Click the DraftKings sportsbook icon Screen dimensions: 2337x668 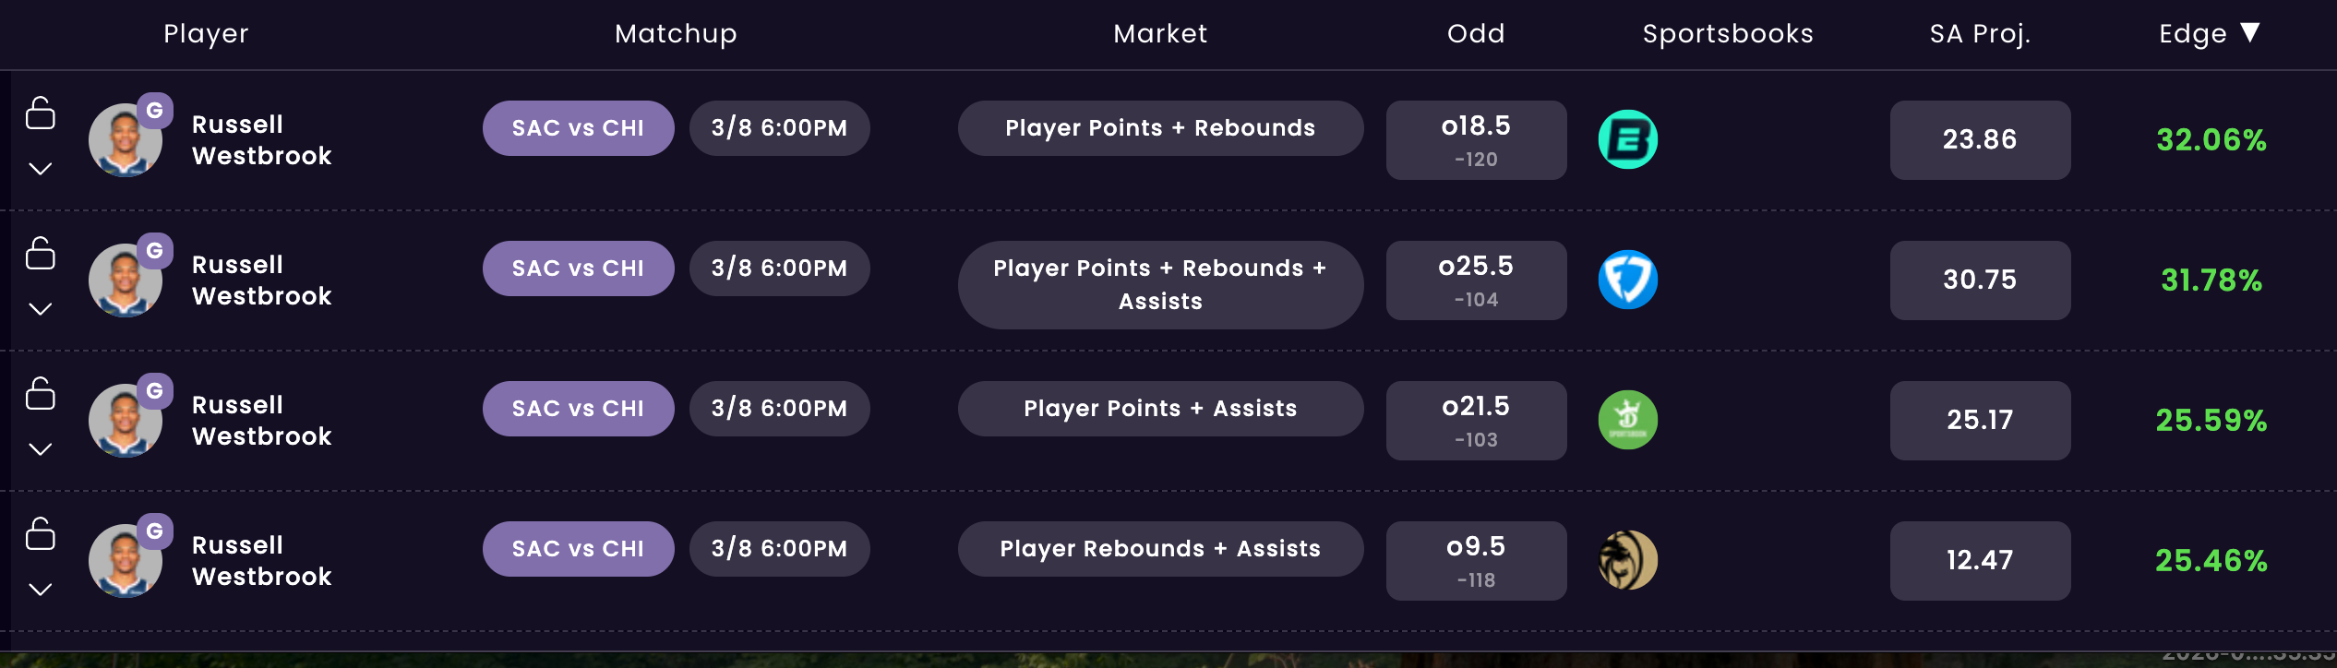[1627, 420]
